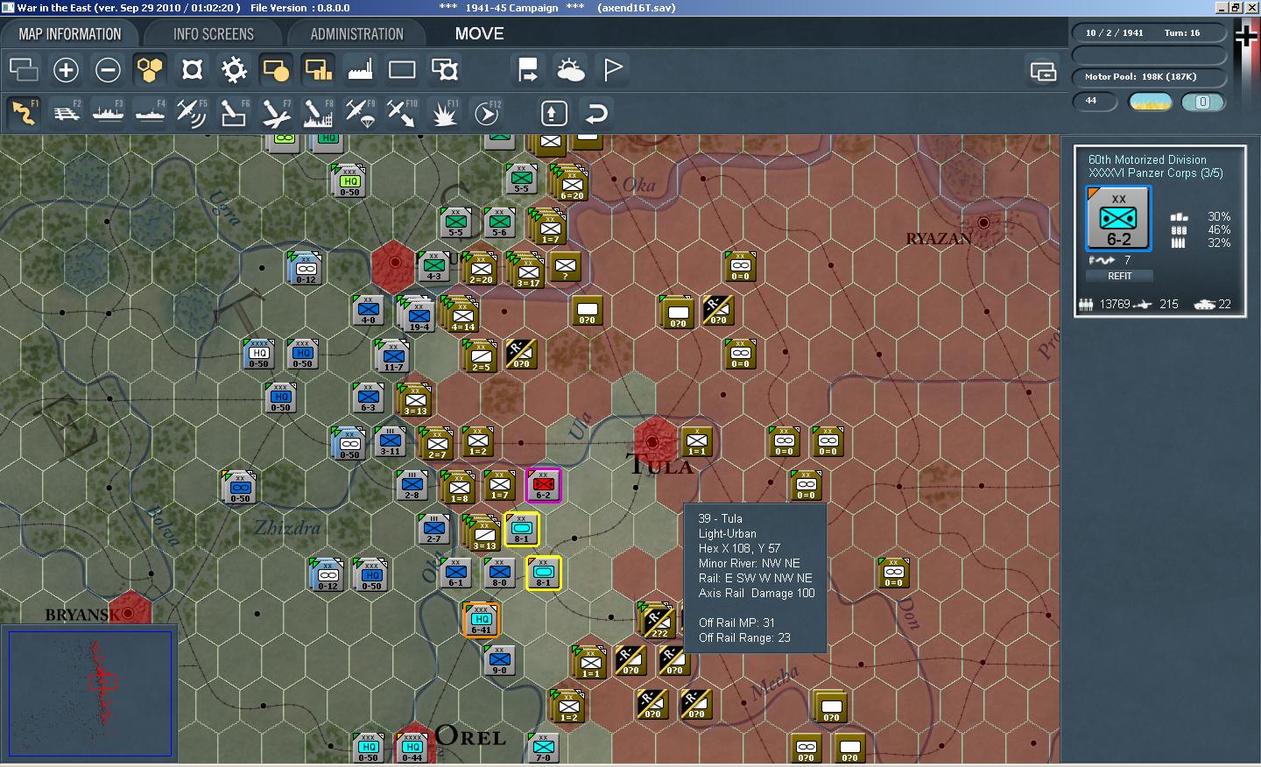Click the German cross side indicator
Viewport: 1261px width, 767px height.
[x=1246, y=36]
